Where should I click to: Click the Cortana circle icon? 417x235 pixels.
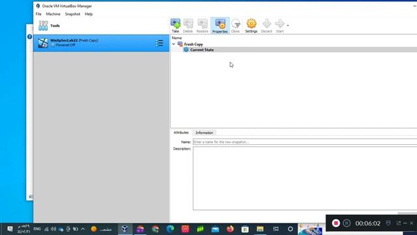(x=290, y=229)
